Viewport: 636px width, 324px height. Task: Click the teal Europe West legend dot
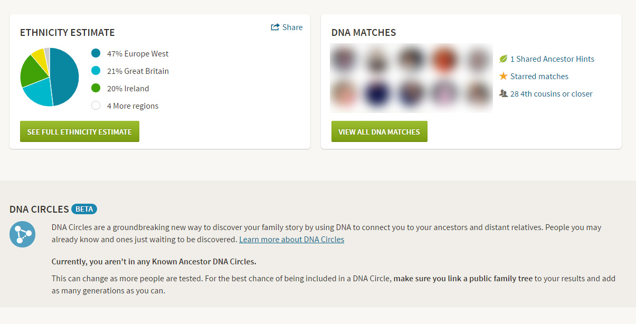pyautogui.click(x=96, y=53)
